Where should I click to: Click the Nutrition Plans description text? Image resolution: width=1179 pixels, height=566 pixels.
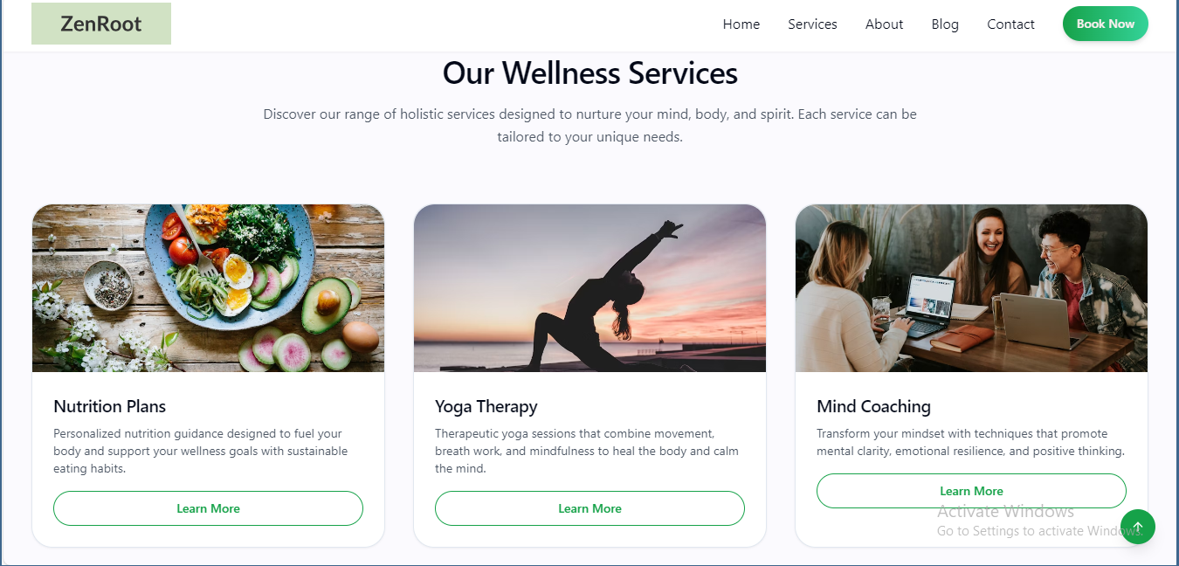201,451
